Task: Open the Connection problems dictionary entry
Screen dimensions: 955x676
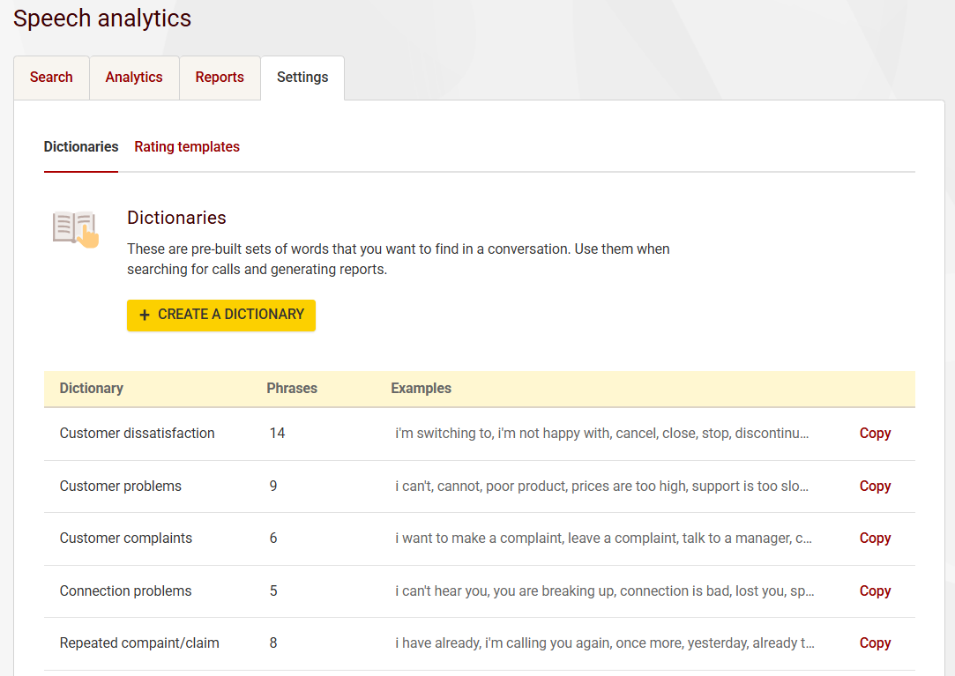Action: coord(126,591)
